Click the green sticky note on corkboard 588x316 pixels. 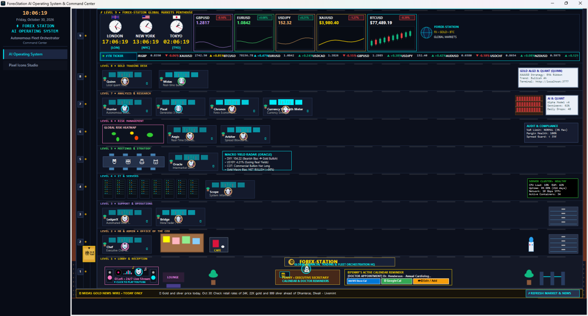point(186,240)
